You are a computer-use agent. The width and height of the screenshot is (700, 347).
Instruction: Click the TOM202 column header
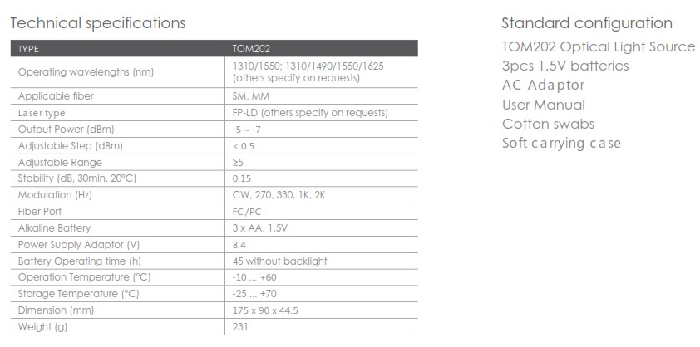[x=252, y=49]
